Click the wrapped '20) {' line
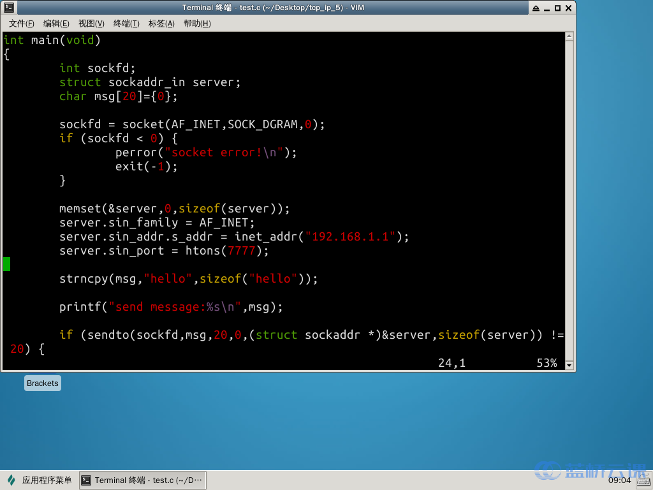This screenshot has width=653, height=490. coord(27,349)
